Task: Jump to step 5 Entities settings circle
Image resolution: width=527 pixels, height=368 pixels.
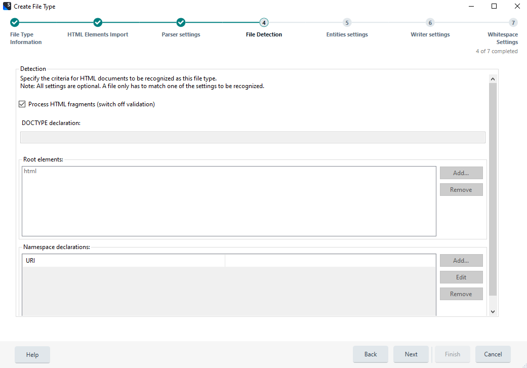Action: [x=347, y=22]
